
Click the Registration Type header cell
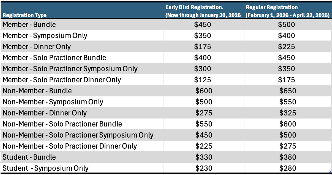click(x=25, y=15)
